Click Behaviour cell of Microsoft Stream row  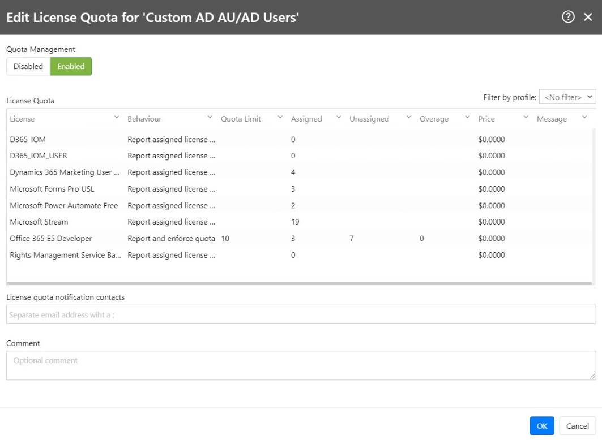[x=171, y=222]
